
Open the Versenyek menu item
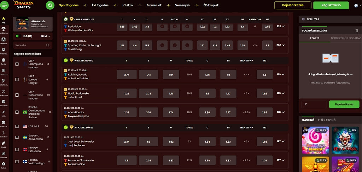[x=183, y=5]
